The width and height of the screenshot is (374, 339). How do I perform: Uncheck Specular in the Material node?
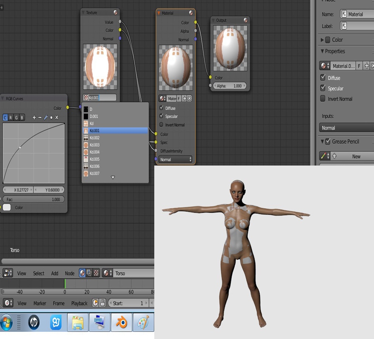pos(161,116)
